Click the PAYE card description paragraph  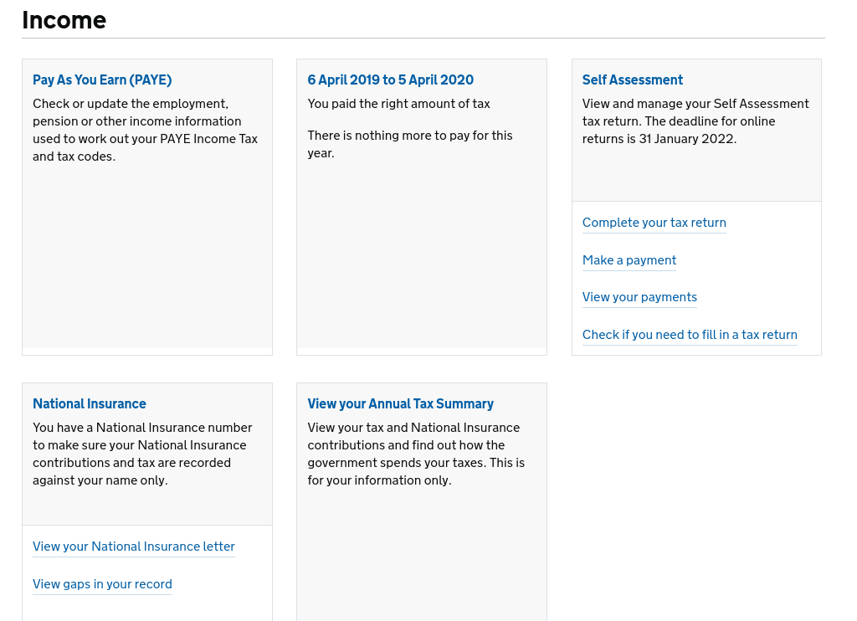145,130
